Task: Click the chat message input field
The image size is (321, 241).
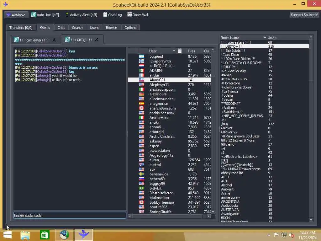Action: coord(70,215)
